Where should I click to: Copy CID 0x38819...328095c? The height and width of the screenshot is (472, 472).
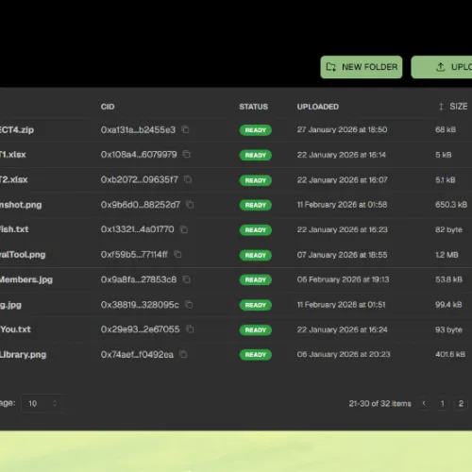click(189, 304)
